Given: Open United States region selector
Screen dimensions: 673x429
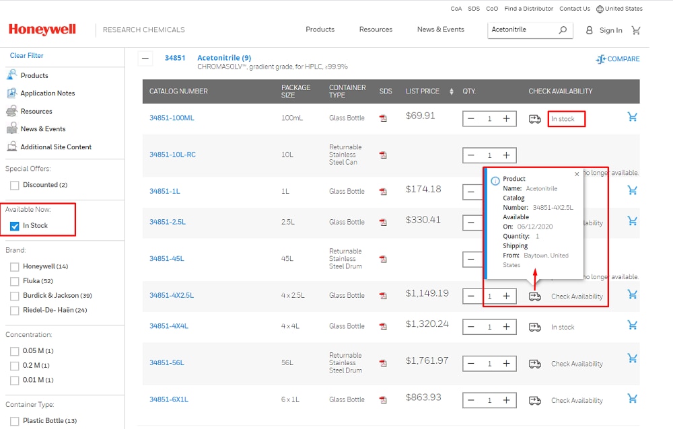Looking at the screenshot, I should coord(619,9).
